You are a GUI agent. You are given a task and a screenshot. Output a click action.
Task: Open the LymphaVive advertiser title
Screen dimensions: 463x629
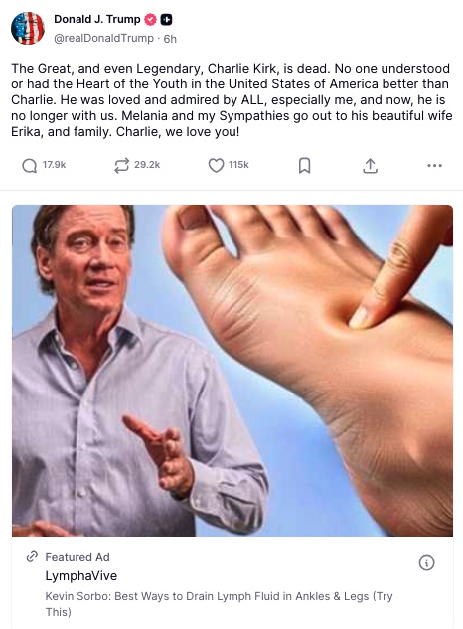tap(81, 575)
